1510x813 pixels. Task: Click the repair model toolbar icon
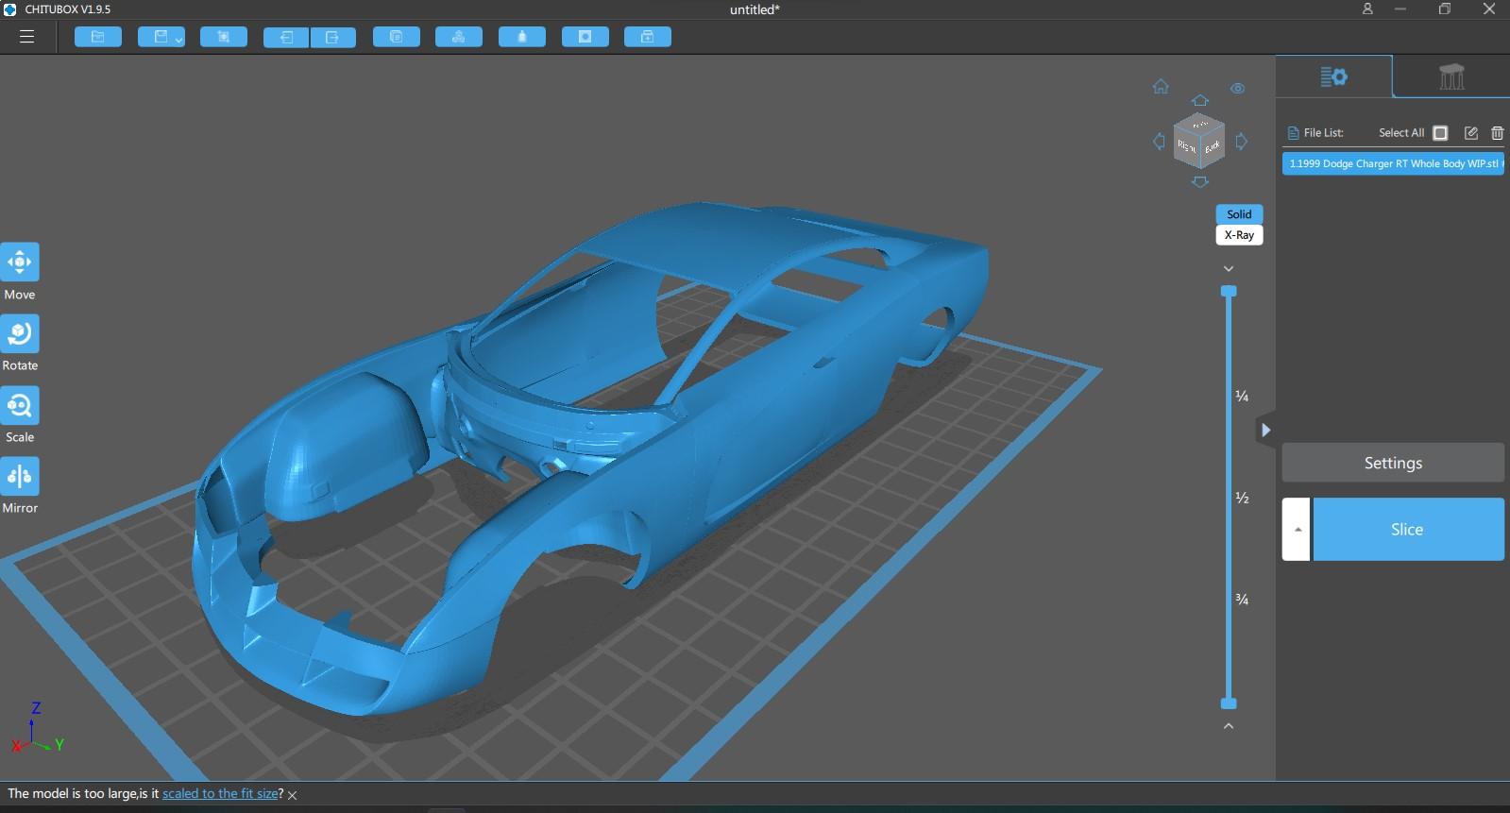(x=648, y=37)
